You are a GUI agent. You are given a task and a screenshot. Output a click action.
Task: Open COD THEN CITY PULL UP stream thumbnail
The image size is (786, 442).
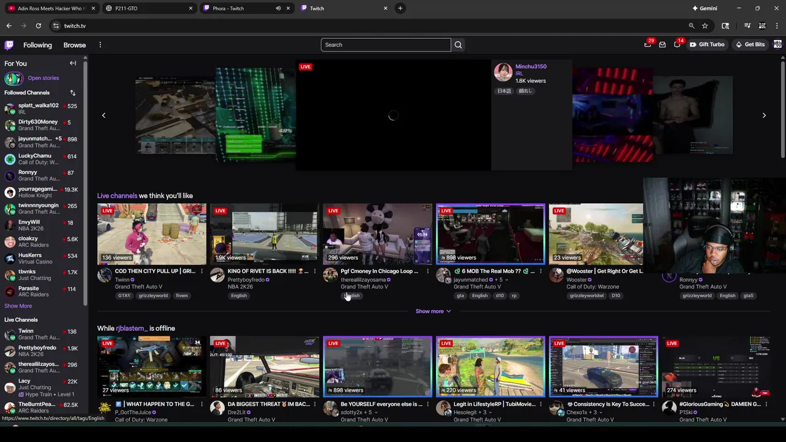(x=152, y=234)
